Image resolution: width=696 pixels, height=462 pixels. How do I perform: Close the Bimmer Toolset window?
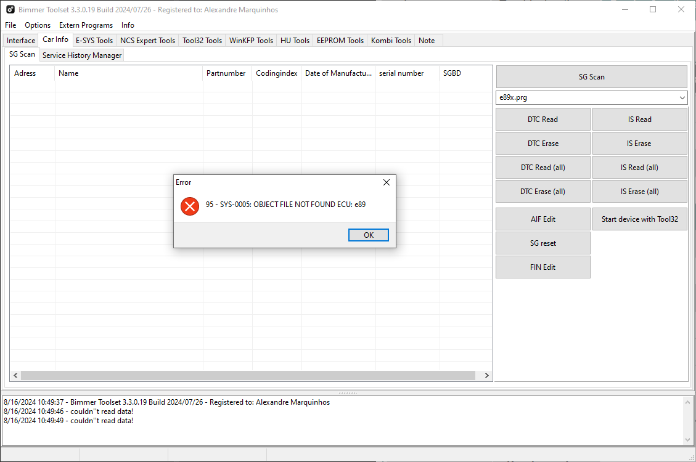(681, 9)
